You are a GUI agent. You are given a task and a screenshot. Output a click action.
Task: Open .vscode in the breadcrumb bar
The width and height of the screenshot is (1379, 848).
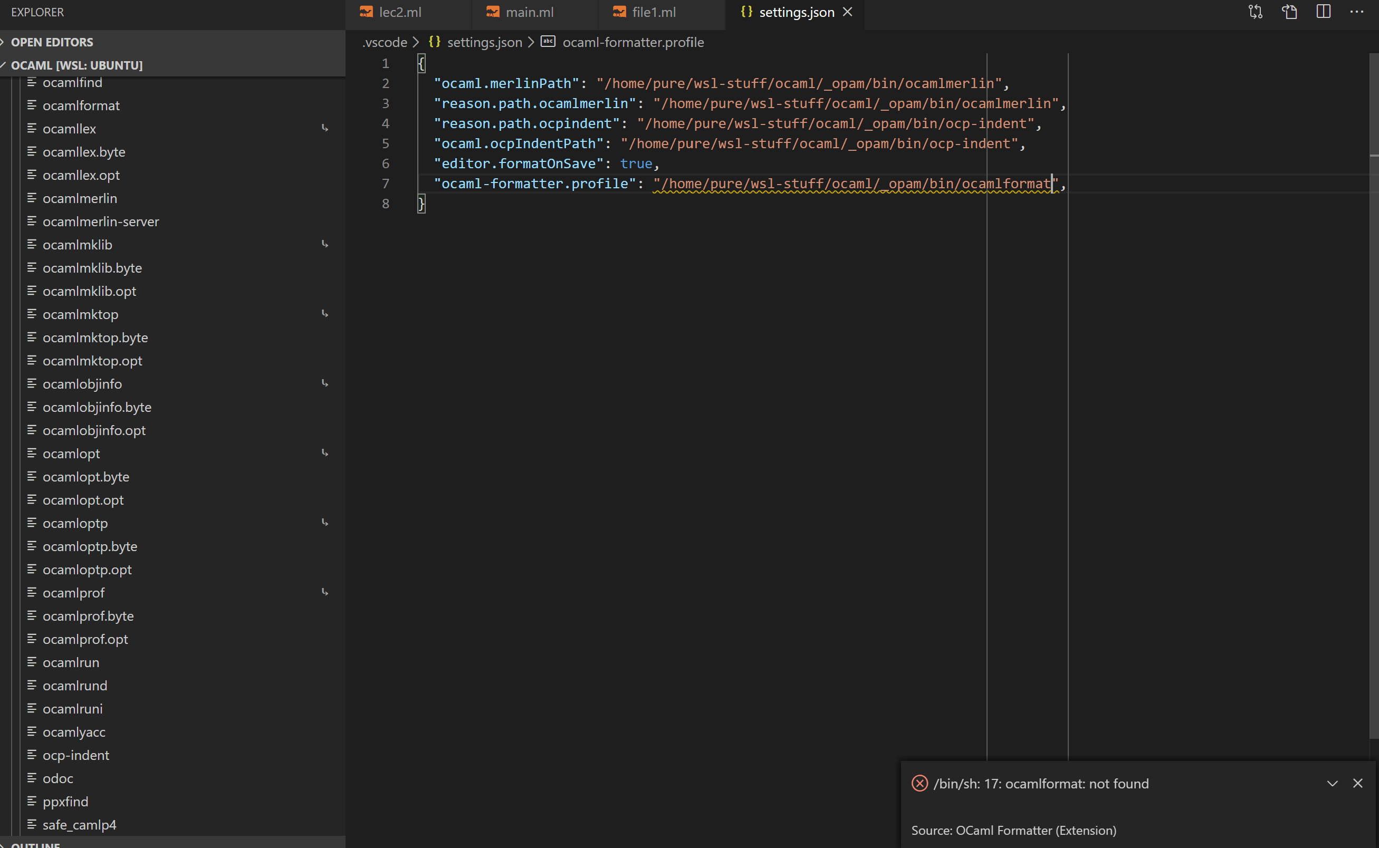tap(384, 42)
